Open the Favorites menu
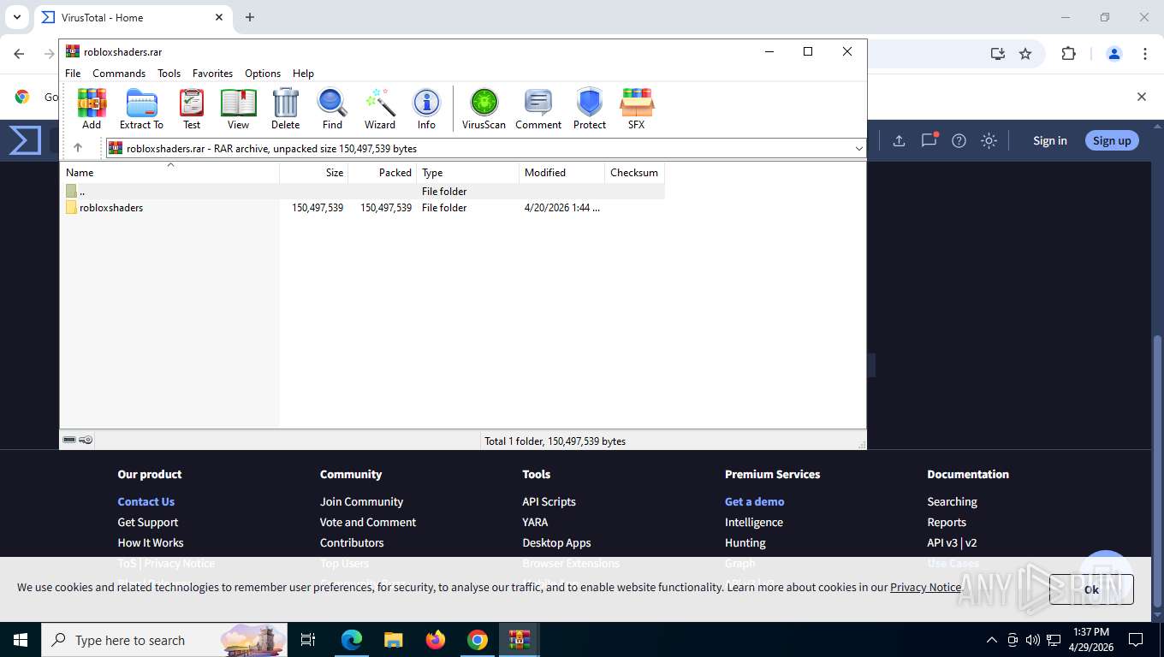 [x=212, y=74]
